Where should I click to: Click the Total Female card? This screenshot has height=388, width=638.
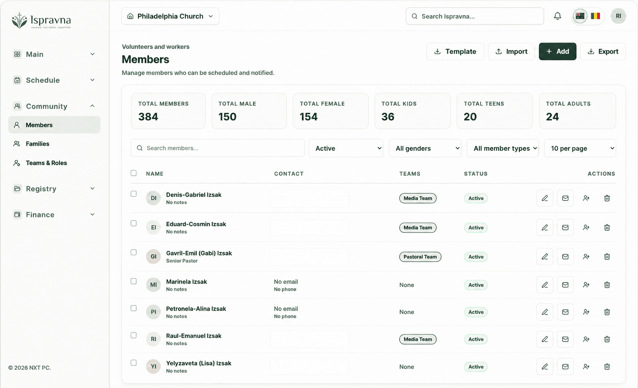point(331,111)
